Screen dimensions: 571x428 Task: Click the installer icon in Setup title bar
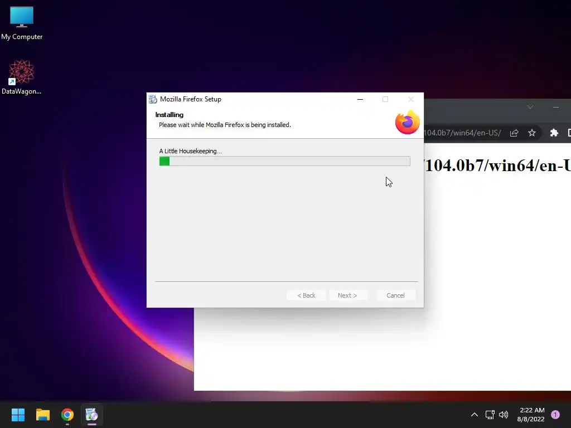(x=153, y=99)
